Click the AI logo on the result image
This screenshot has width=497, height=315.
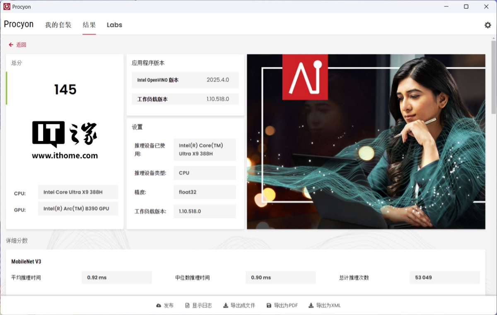click(x=305, y=77)
